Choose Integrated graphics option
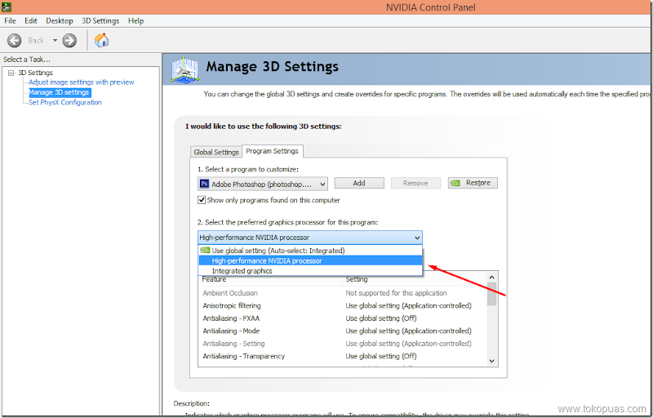Viewport: 653px width, 418px height. pos(311,271)
